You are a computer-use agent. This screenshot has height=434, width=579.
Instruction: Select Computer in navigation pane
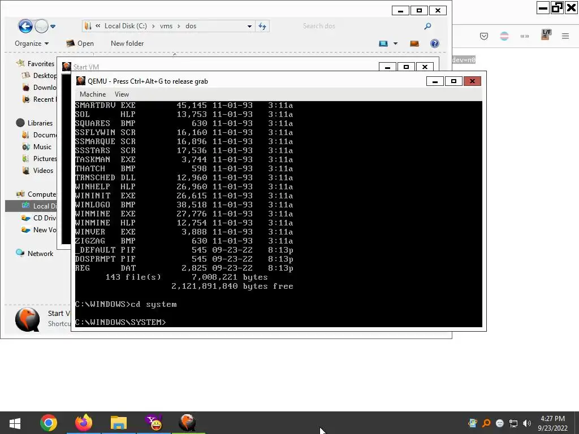[36, 194]
